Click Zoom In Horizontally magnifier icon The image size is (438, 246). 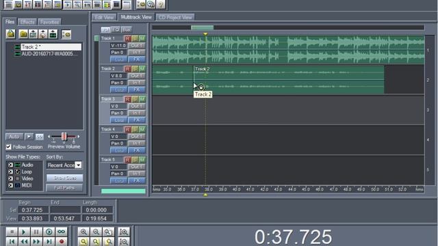coord(83,232)
